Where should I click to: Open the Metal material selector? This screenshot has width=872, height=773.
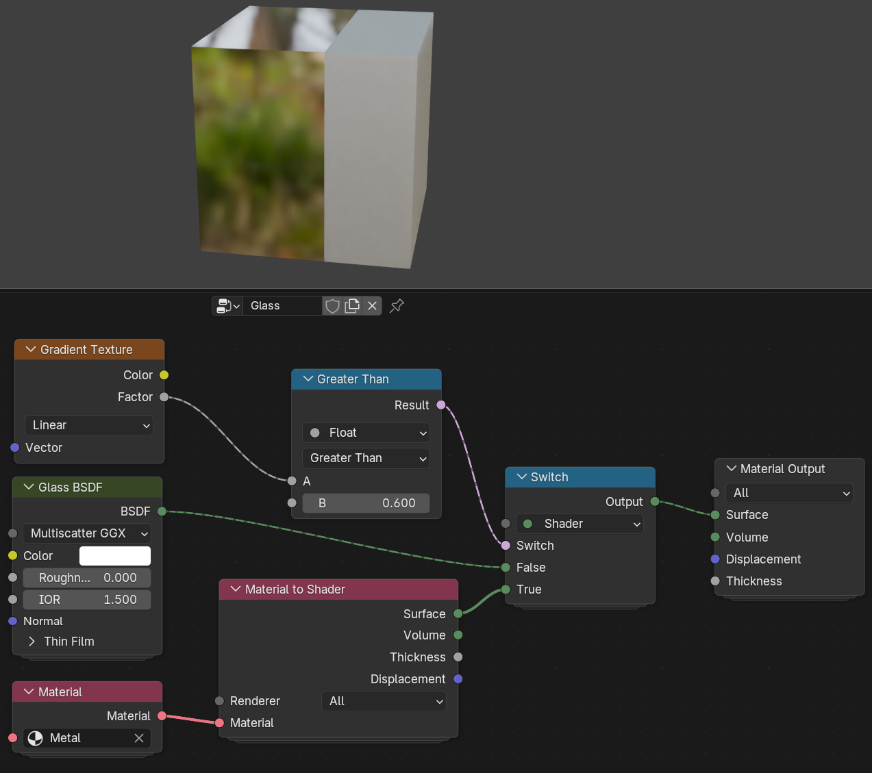click(87, 738)
